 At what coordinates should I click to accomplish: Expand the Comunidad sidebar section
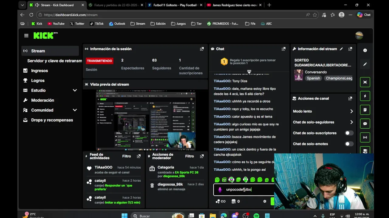[x=75, y=110]
